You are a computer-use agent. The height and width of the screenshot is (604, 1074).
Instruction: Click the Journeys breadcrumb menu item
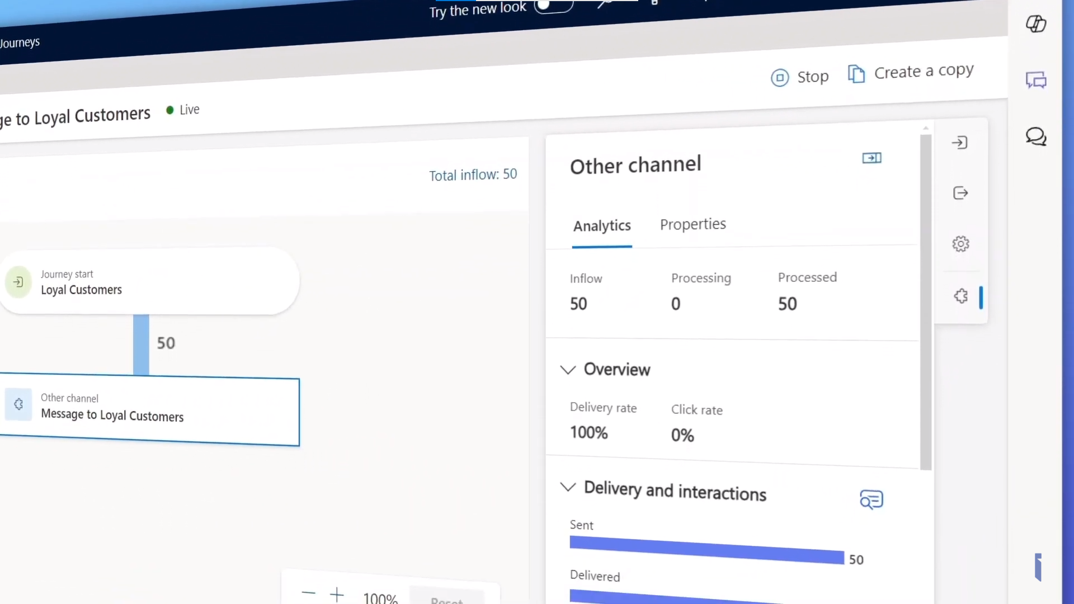(x=20, y=42)
